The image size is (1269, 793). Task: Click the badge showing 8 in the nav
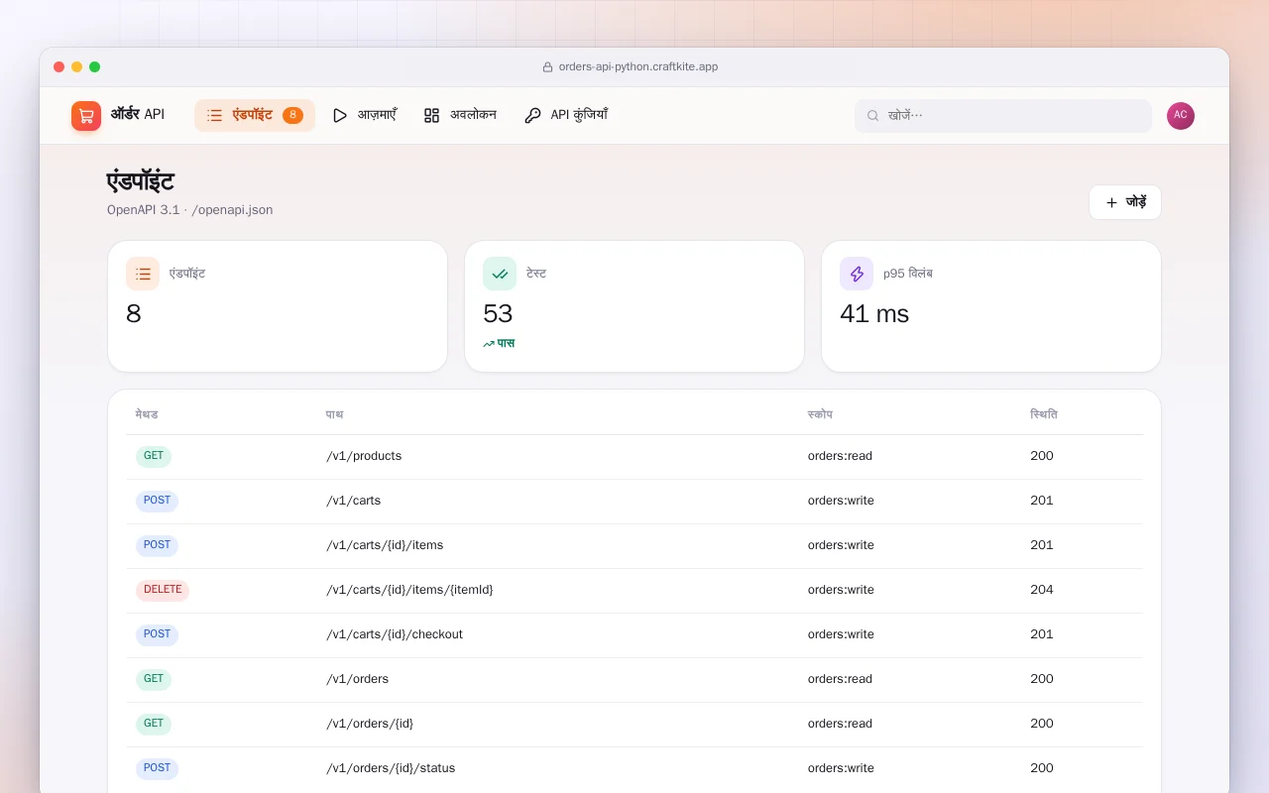pyautogui.click(x=292, y=115)
